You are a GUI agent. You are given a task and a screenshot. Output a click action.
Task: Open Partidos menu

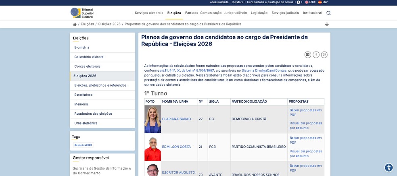tap(191, 13)
